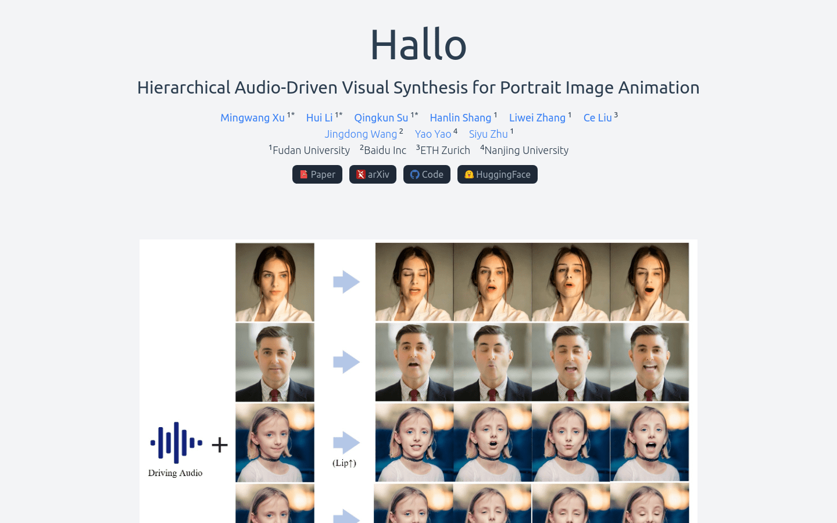This screenshot has width=837, height=523.
Task: Click the Hallo page title
Action: click(x=419, y=44)
